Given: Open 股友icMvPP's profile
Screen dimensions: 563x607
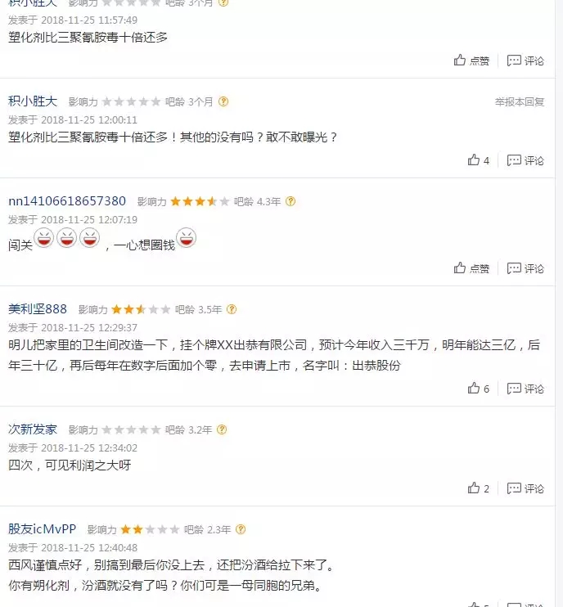Looking at the screenshot, I should point(43,529).
